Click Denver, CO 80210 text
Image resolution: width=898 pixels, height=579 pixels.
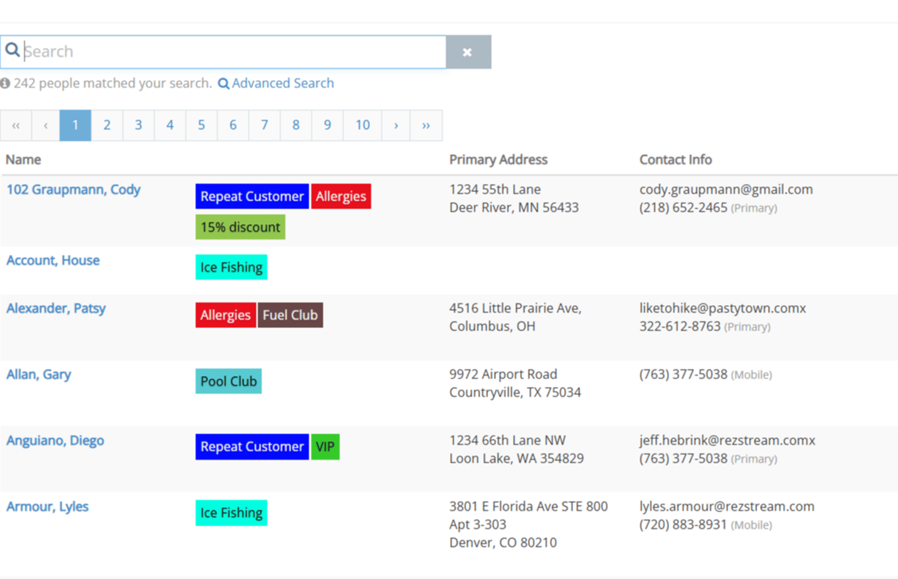[x=503, y=543]
